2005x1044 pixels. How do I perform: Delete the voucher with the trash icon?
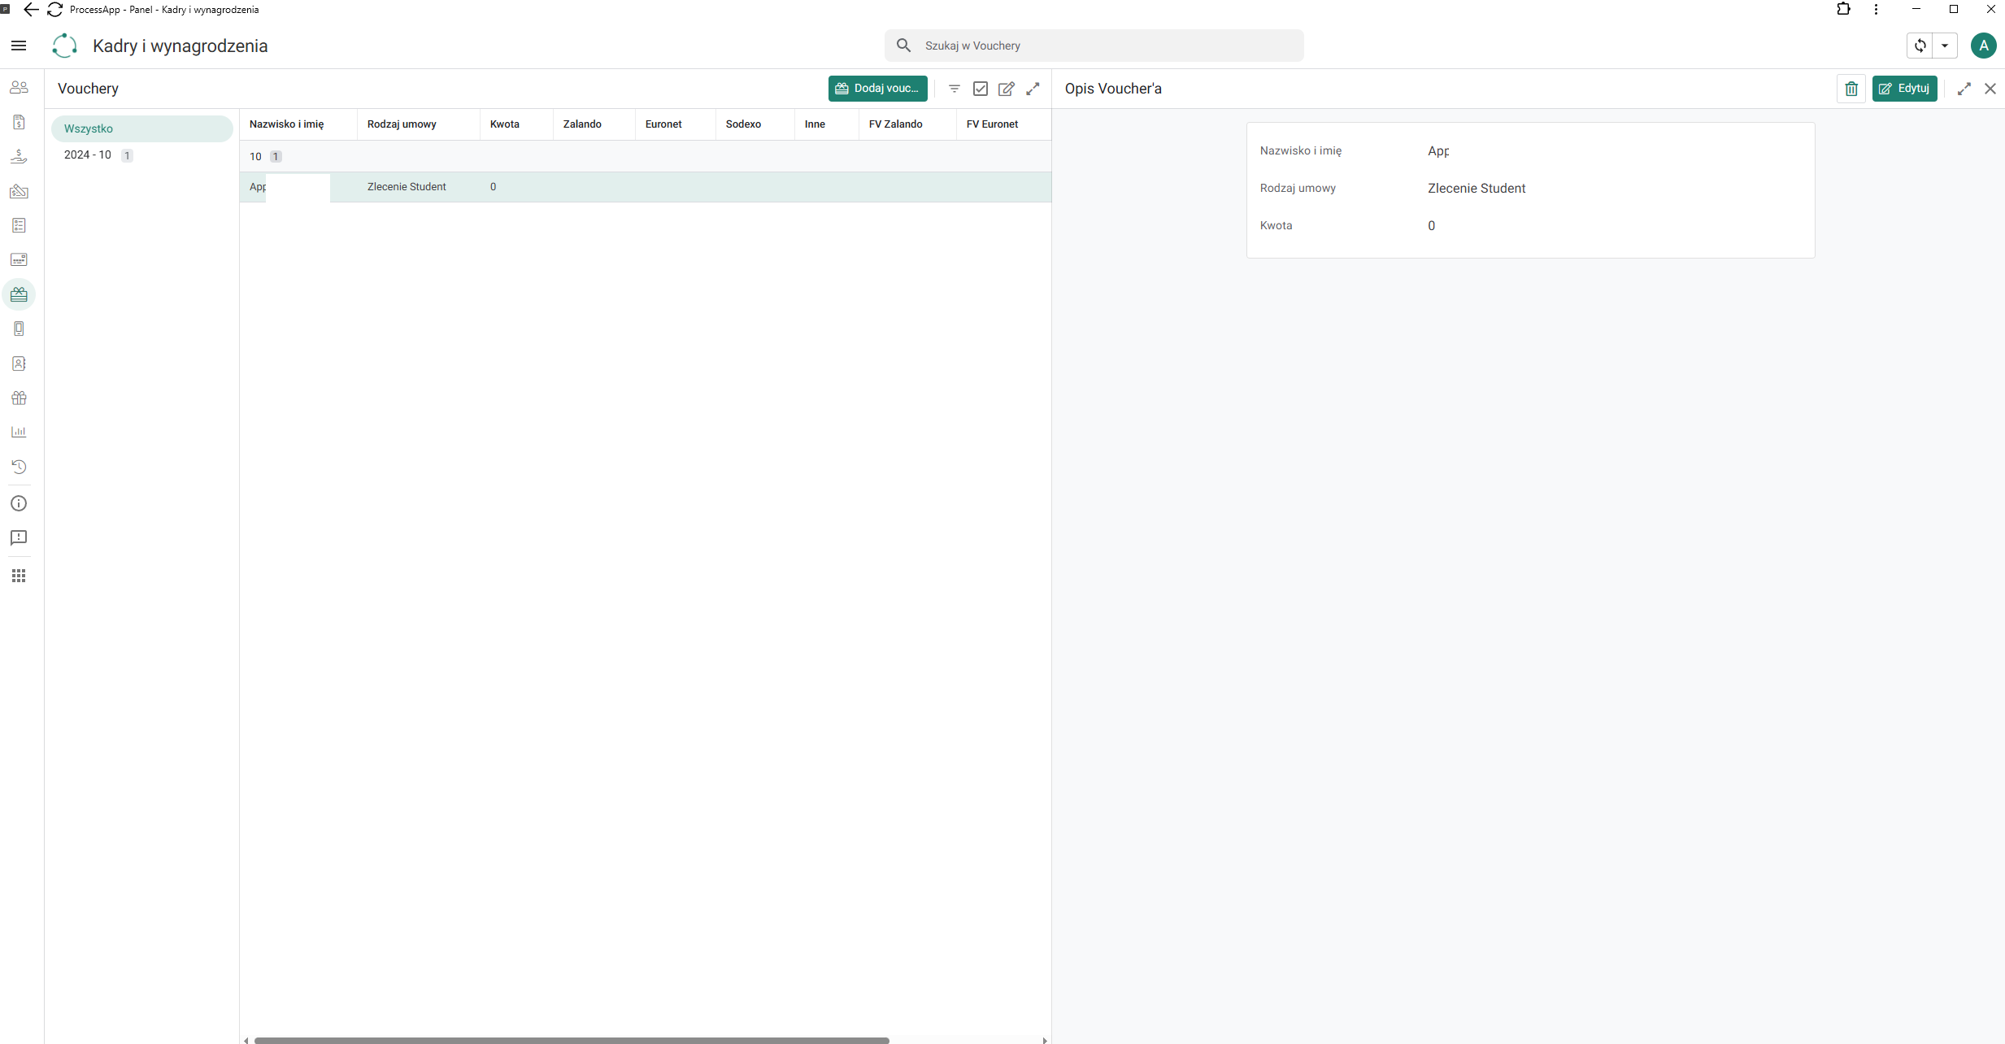pos(1851,89)
